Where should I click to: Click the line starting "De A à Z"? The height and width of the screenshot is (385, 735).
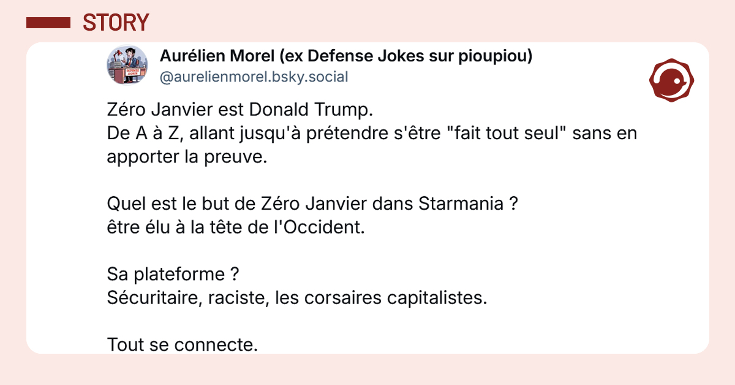point(372,133)
